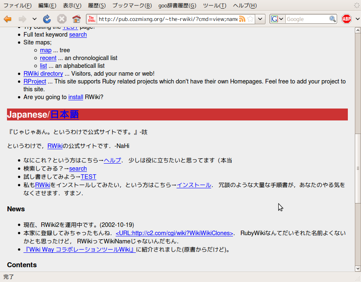This screenshot has height=282, width=361.
Task: Open the Google search engine selector dropdown
Action: pos(277,19)
